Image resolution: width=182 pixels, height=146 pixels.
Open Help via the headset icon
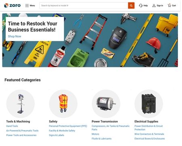(x=141, y=6)
